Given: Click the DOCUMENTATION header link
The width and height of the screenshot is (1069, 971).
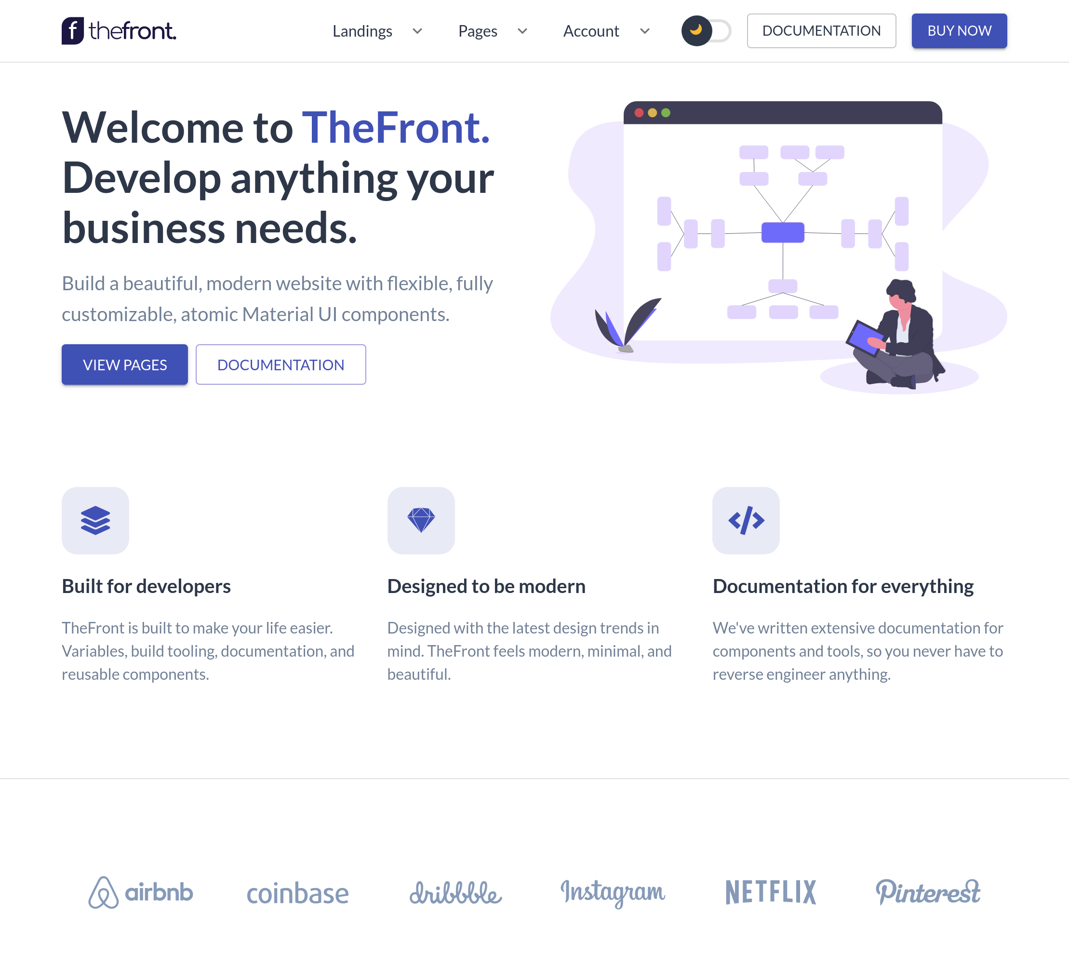Looking at the screenshot, I should click(821, 31).
